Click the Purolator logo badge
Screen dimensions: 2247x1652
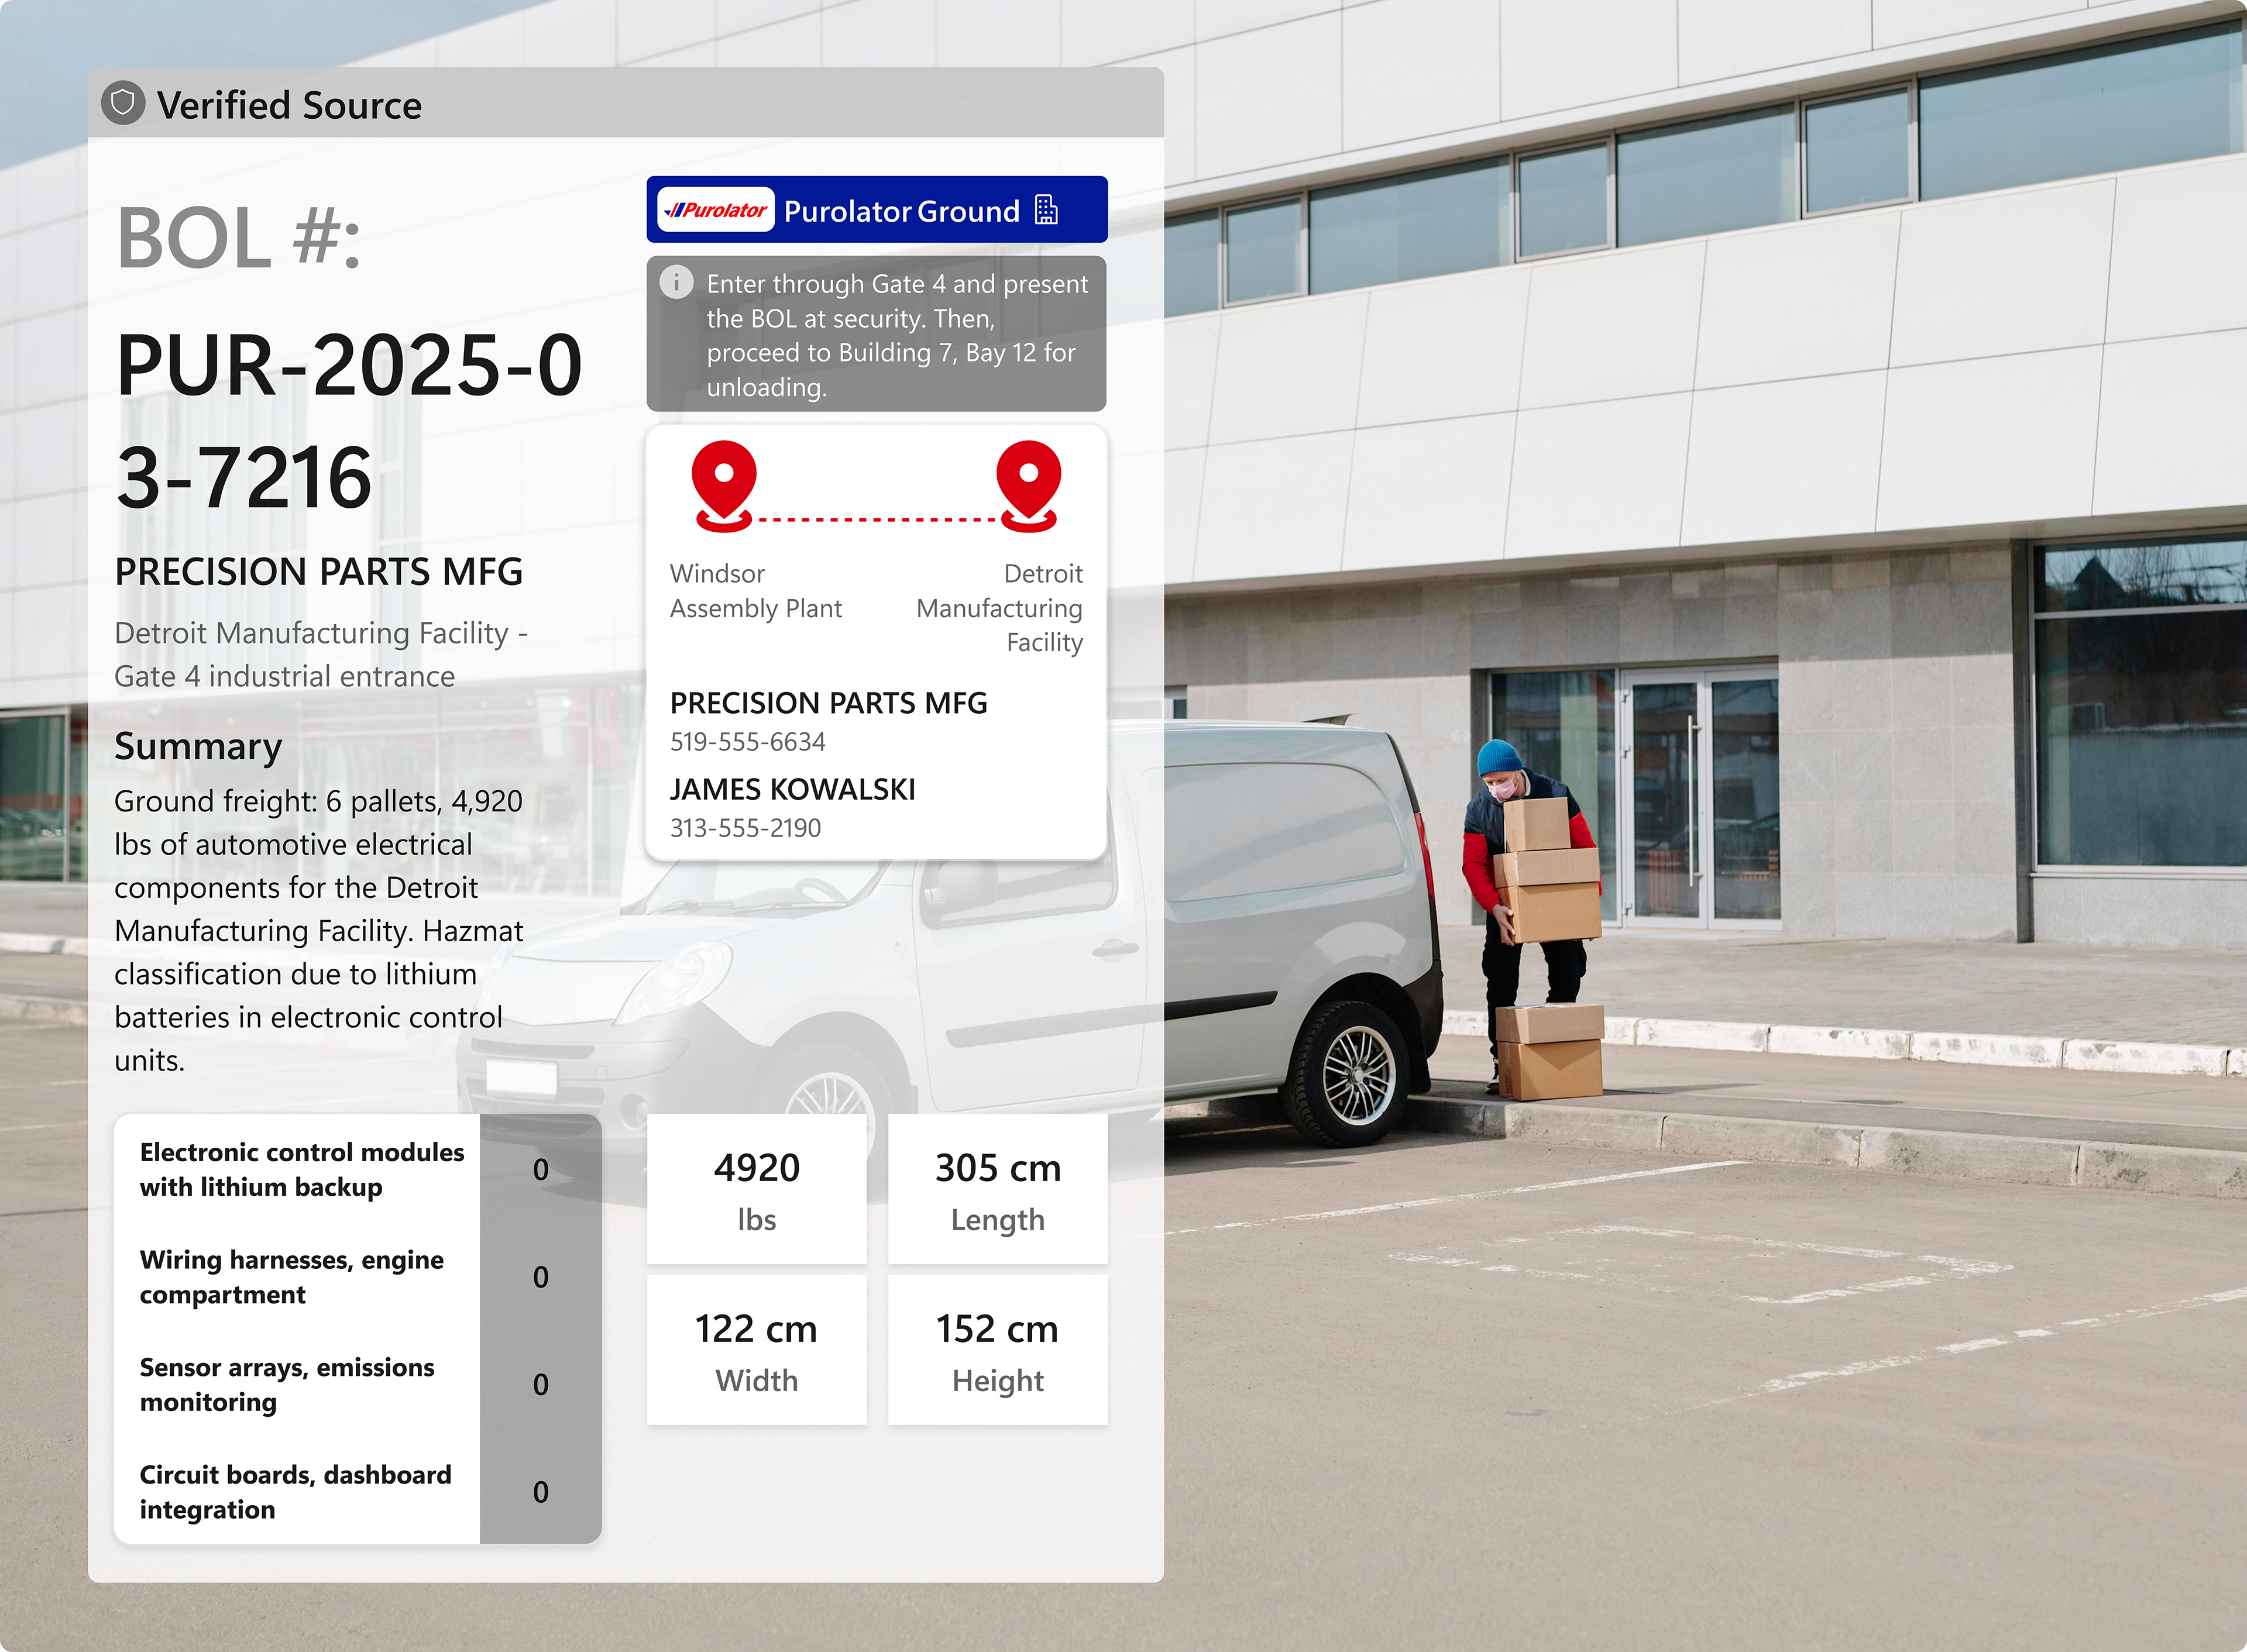(716, 210)
